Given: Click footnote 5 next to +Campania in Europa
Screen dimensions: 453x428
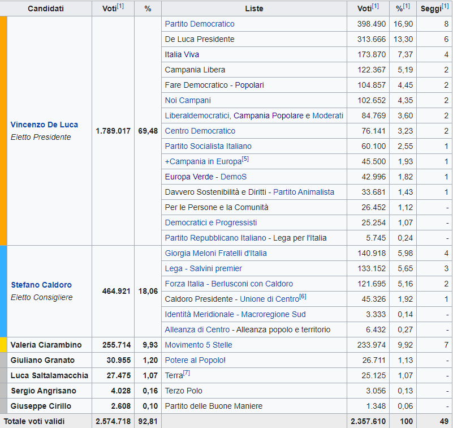Looking at the screenshot, I should coord(245,159).
